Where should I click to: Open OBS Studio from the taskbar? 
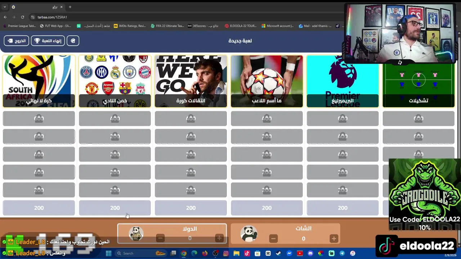point(215,253)
